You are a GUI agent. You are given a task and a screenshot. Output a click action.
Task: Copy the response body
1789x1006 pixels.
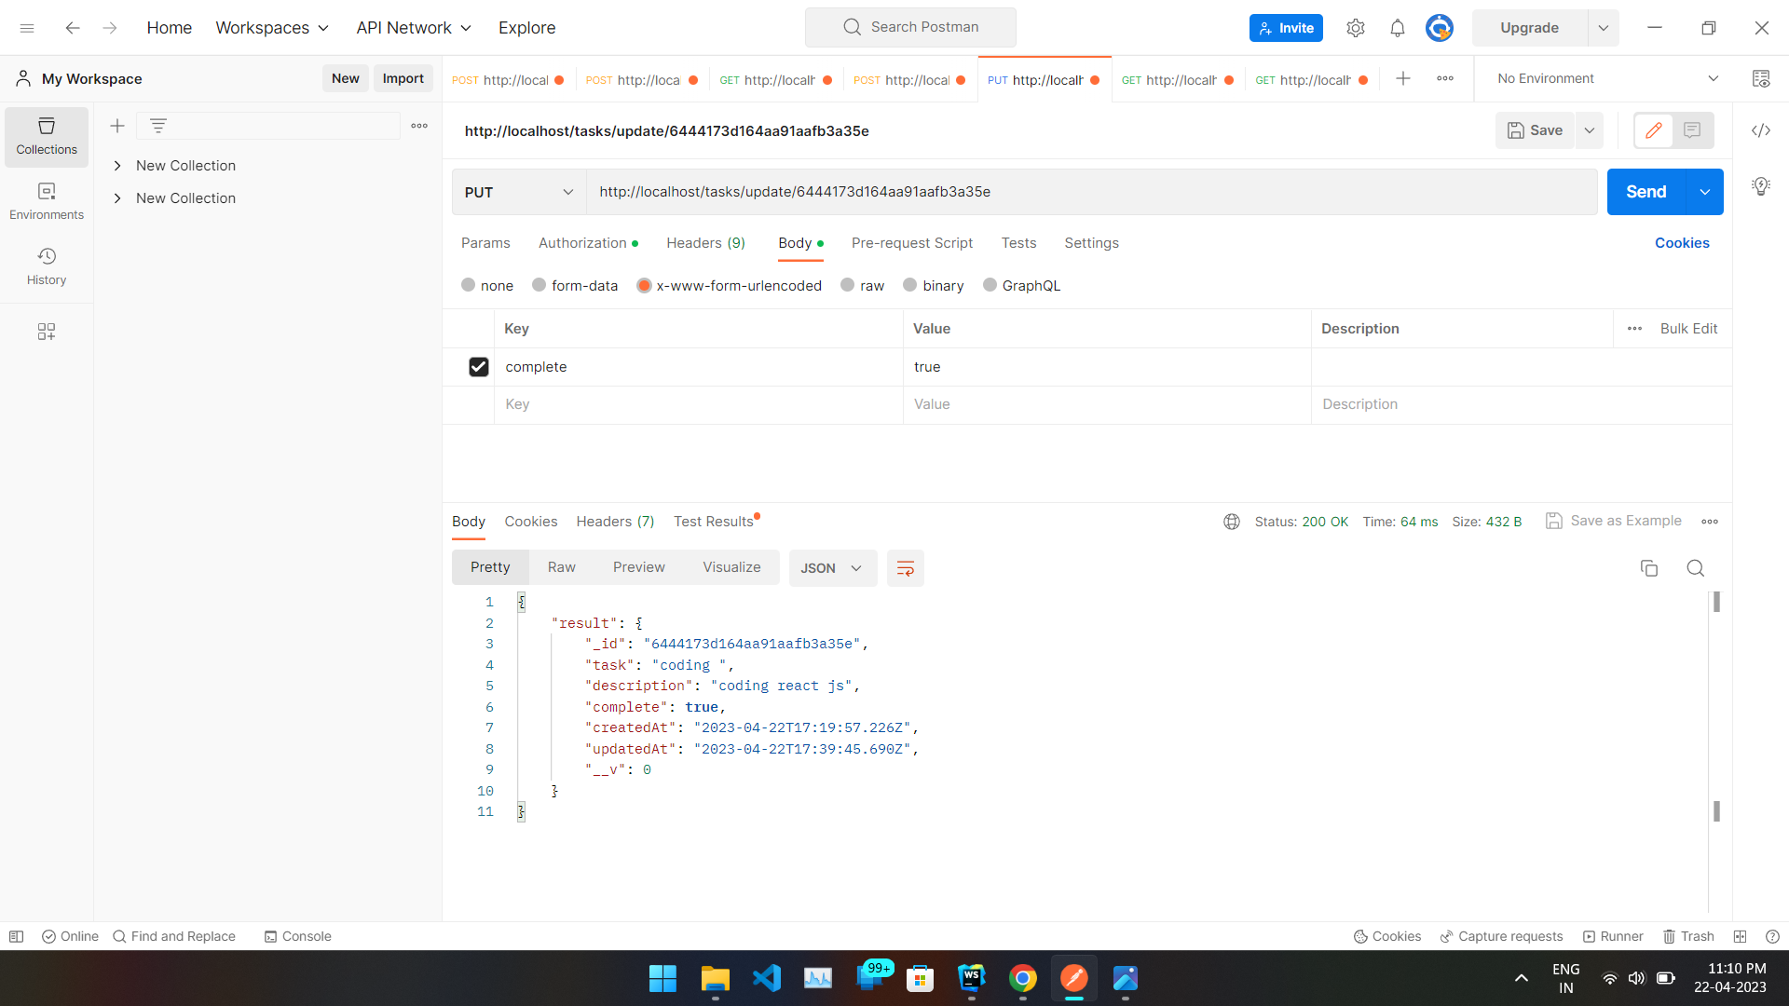1649,568
